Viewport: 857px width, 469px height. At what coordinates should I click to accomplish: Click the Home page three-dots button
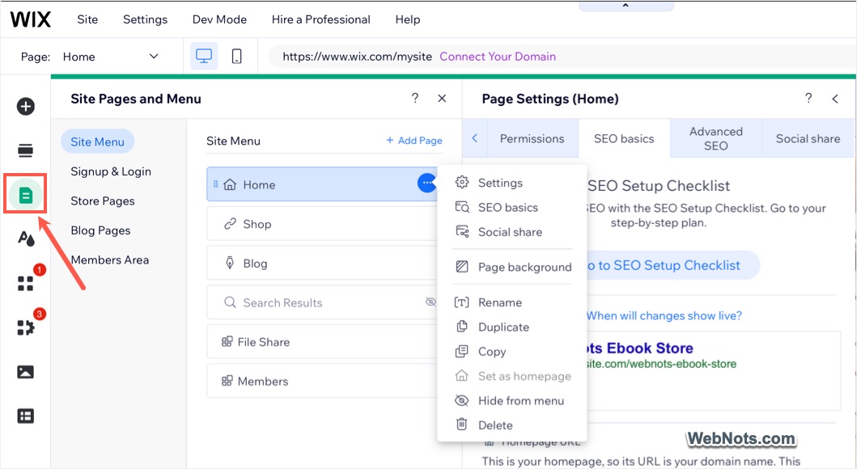[426, 183]
